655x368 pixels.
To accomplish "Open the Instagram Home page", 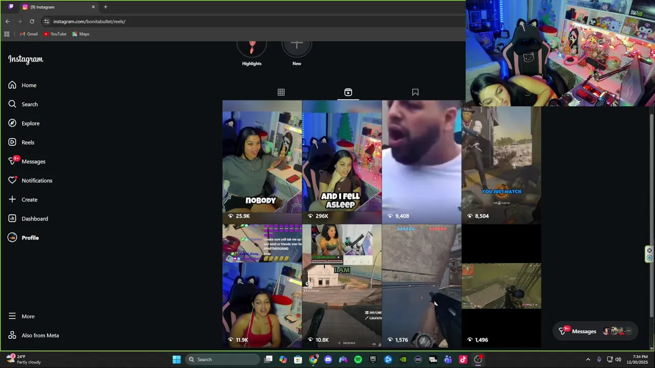I will point(23,85).
